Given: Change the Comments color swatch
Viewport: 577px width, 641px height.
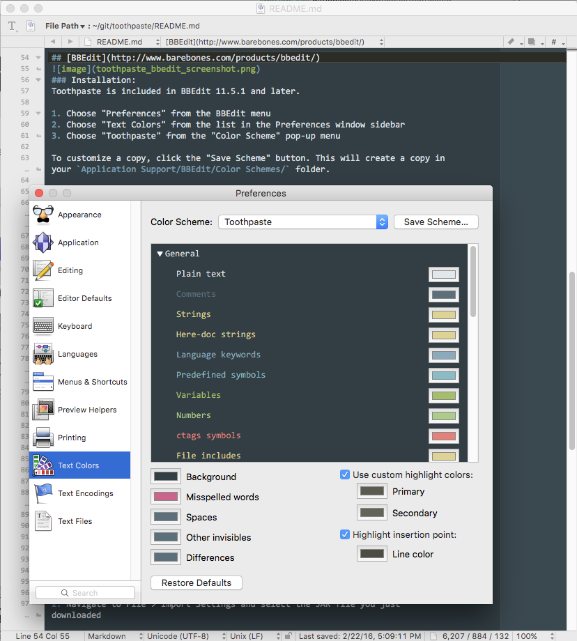Looking at the screenshot, I should (x=444, y=295).
